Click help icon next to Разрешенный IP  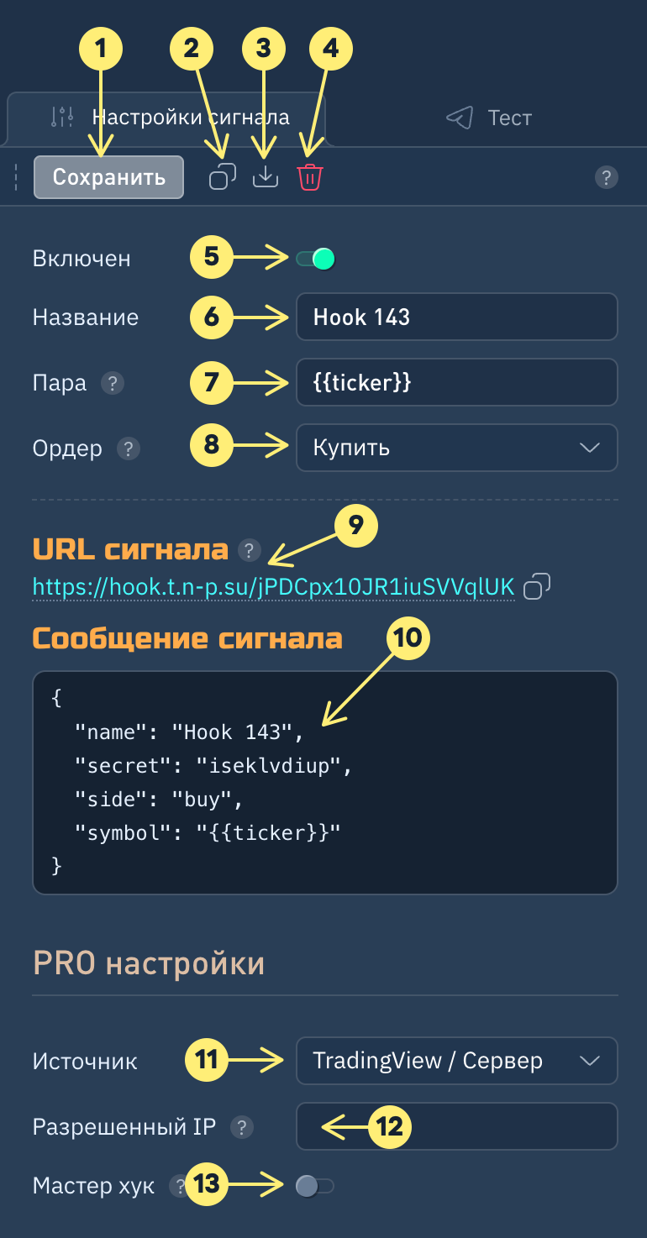coord(242,1126)
